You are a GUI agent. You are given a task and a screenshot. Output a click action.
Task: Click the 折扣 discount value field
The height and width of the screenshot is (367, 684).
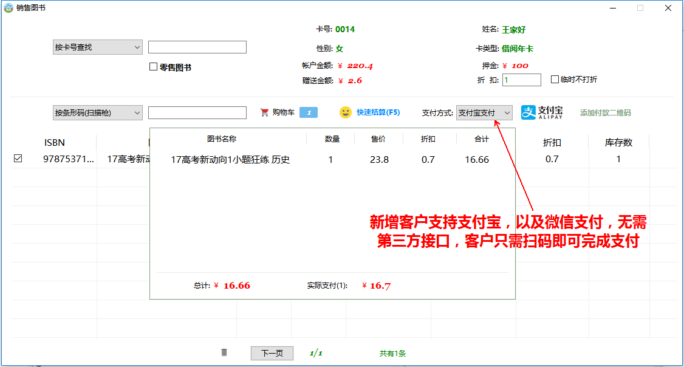521,79
